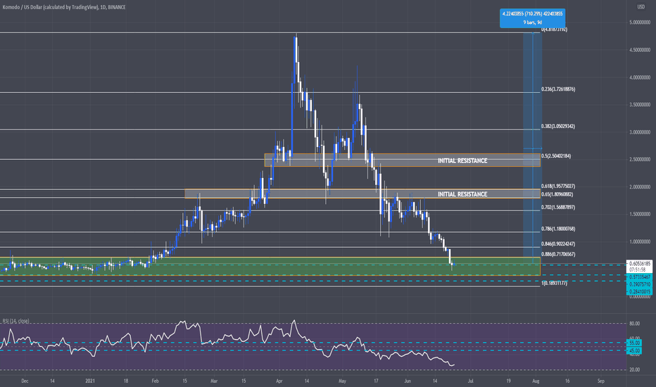Click the 20.00 RSI scale label
The image size is (656, 387).
pyautogui.click(x=634, y=370)
